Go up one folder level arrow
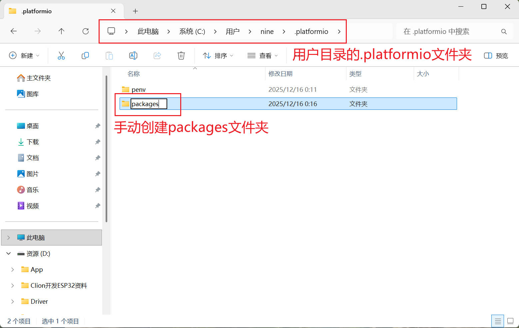 click(x=61, y=31)
